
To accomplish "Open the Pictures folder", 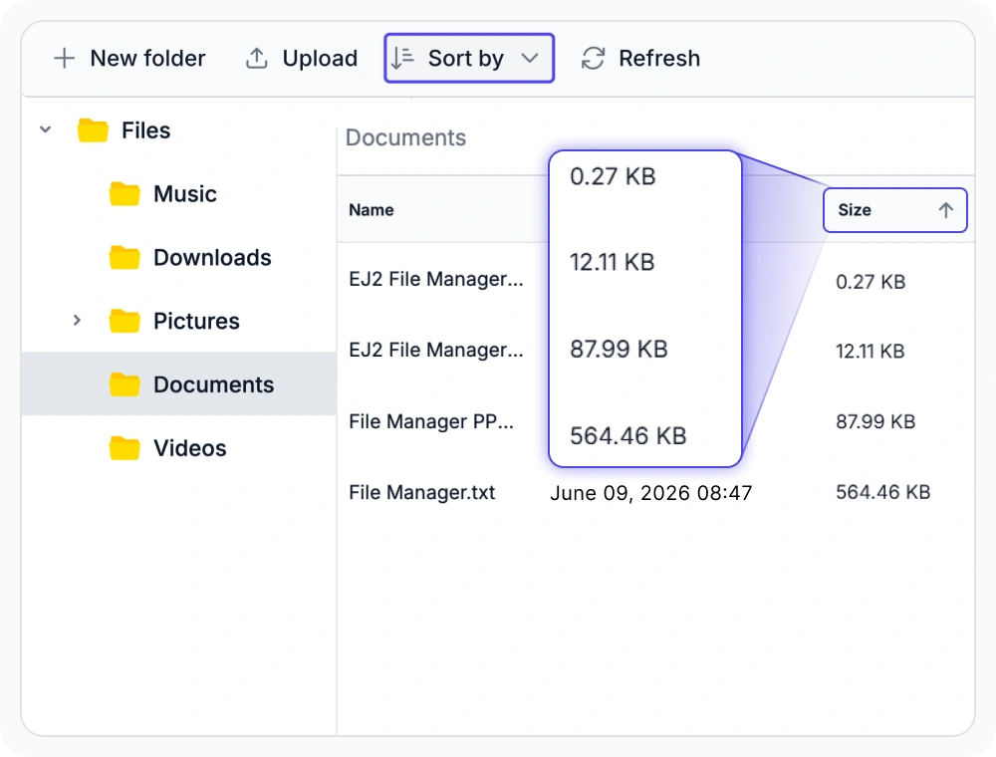I will click(x=196, y=321).
